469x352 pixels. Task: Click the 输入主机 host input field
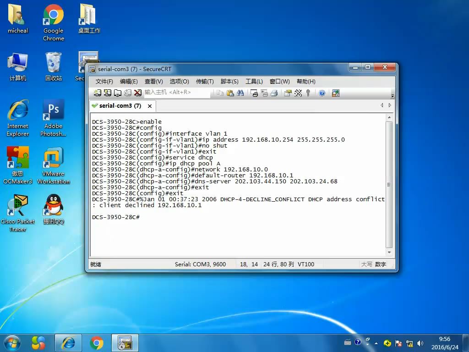click(x=176, y=93)
